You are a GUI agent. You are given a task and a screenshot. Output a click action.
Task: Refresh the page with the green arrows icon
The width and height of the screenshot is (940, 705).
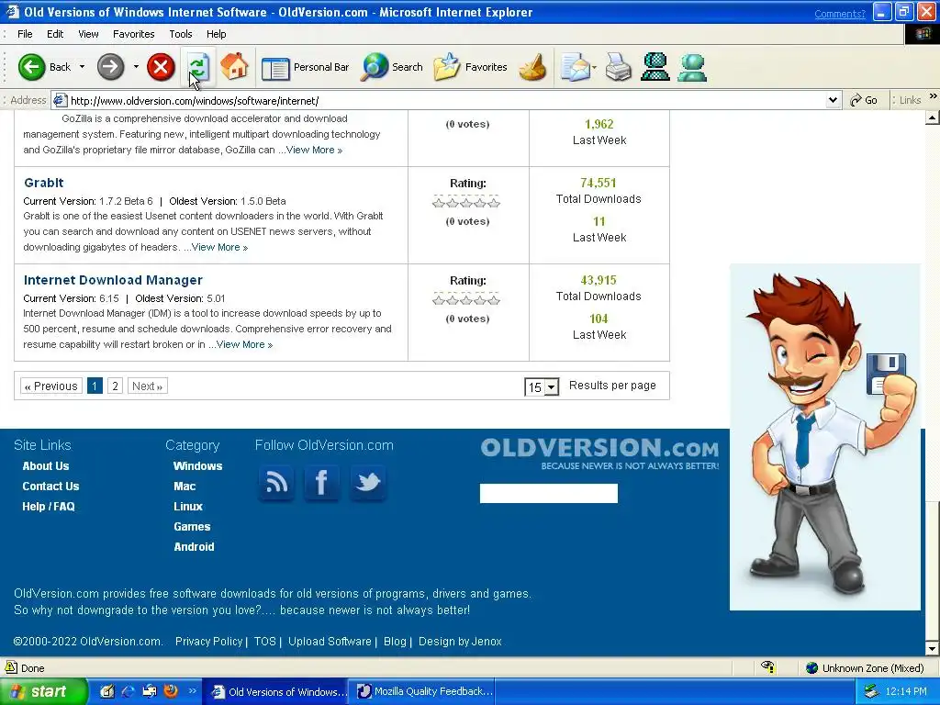(198, 66)
